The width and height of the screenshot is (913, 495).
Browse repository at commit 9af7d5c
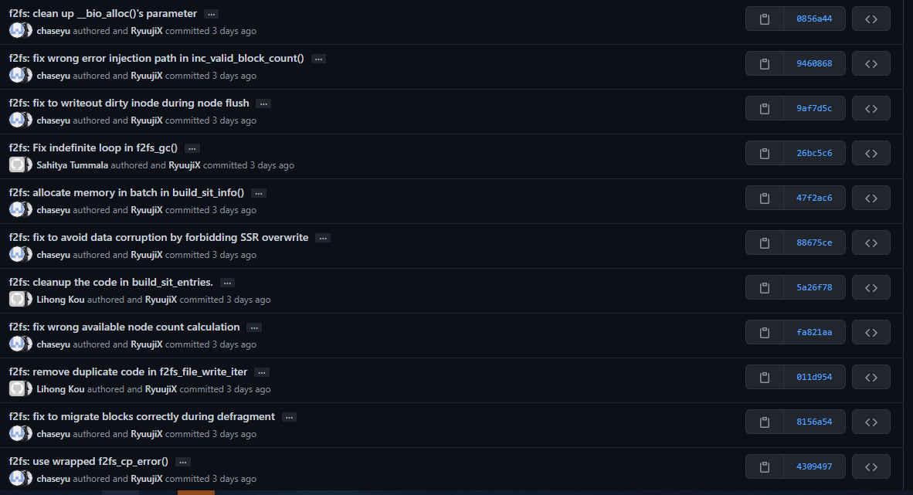tap(871, 108)
